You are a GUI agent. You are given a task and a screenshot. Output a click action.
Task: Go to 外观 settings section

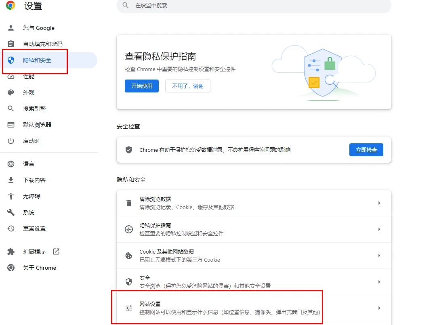coord(48,92)
